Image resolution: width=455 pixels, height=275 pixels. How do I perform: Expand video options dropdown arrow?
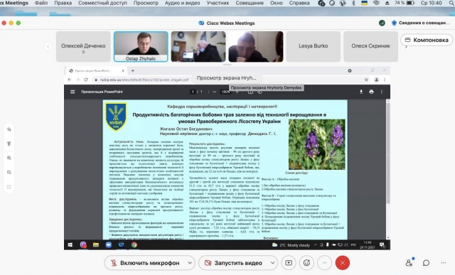click(x=272, y=263)
